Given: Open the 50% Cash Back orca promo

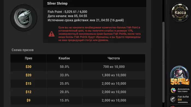Looking at the screenshot, I should [x=180, y=76].
